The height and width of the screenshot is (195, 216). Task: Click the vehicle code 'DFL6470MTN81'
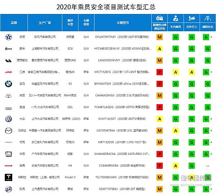coord(105,37)
